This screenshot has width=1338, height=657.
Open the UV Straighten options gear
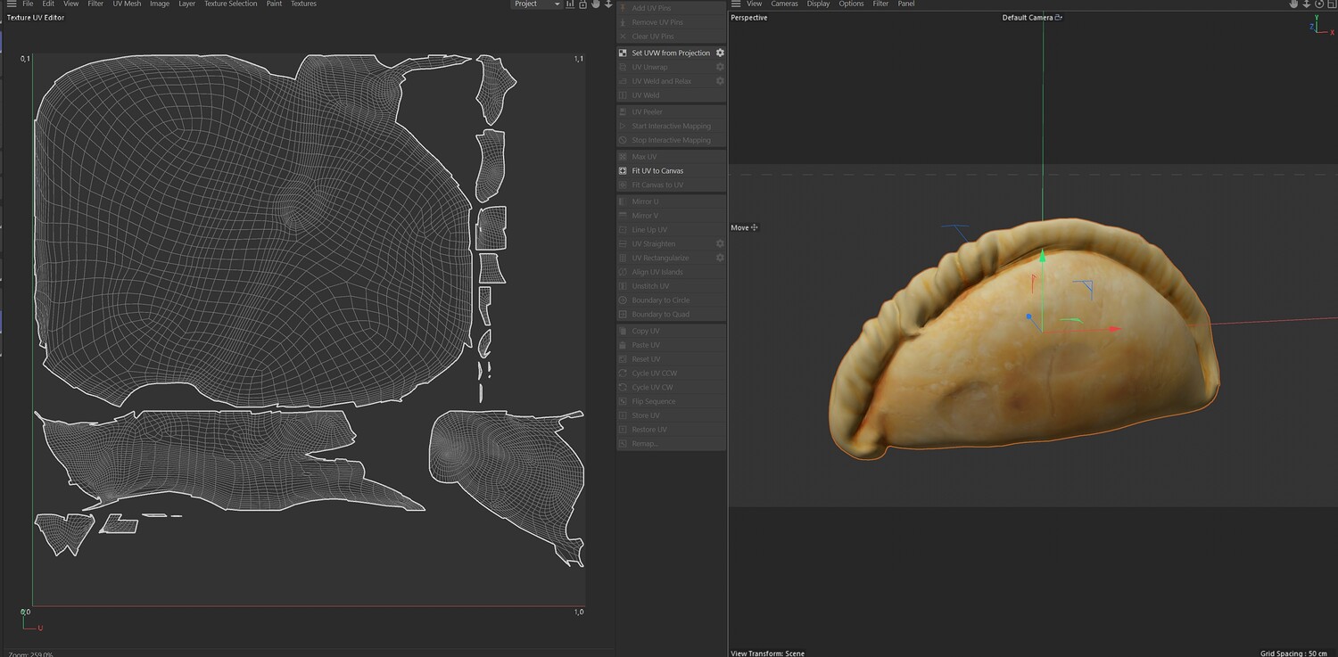click(720, 243)
